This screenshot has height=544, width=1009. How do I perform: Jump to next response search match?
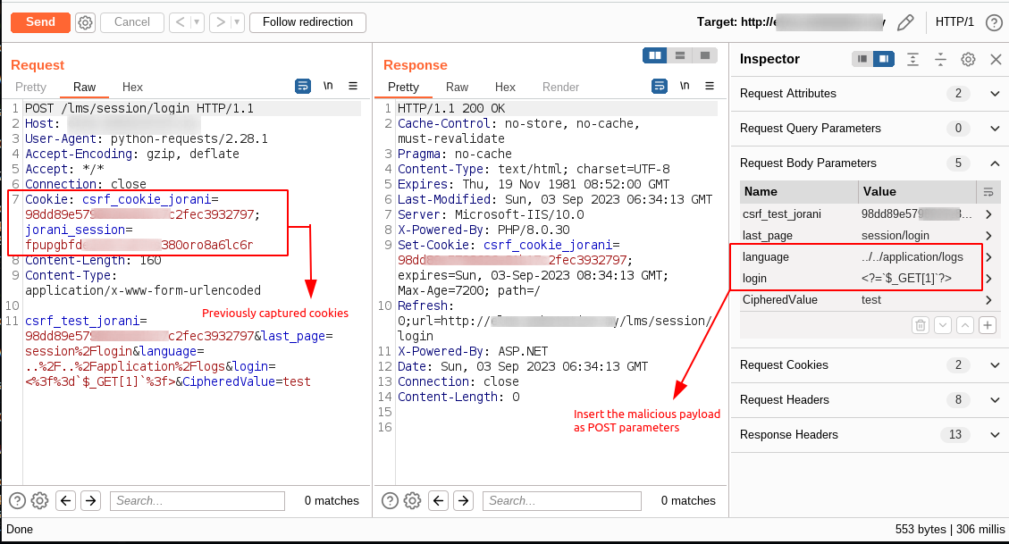(x=463, y=500)
